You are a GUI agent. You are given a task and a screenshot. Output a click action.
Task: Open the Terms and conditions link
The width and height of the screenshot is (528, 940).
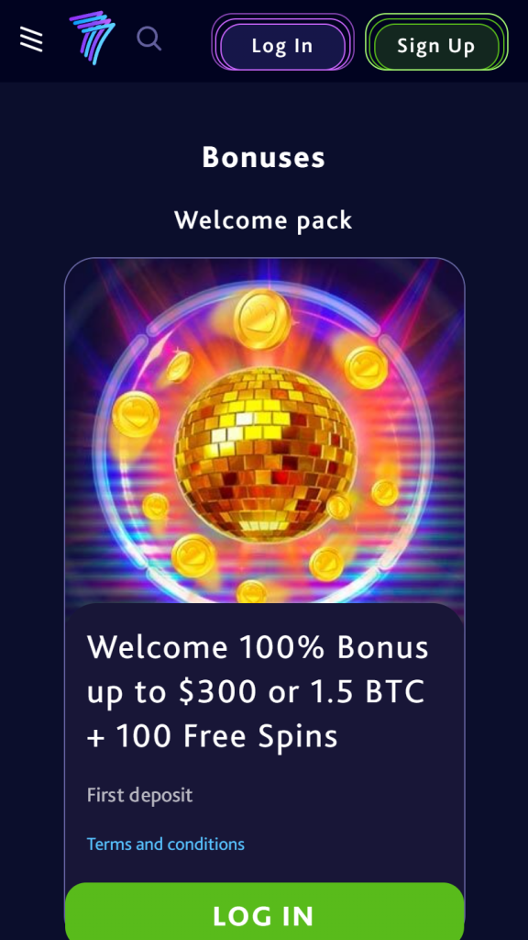[x=166, y=845]
